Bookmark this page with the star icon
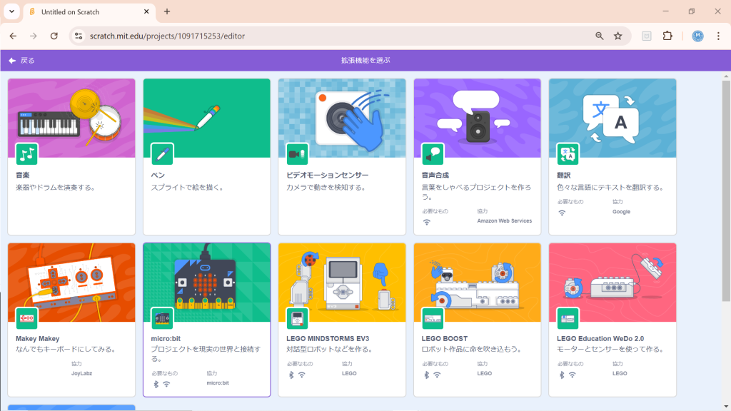This screenshot has height=411, width=731. (618, 36)
